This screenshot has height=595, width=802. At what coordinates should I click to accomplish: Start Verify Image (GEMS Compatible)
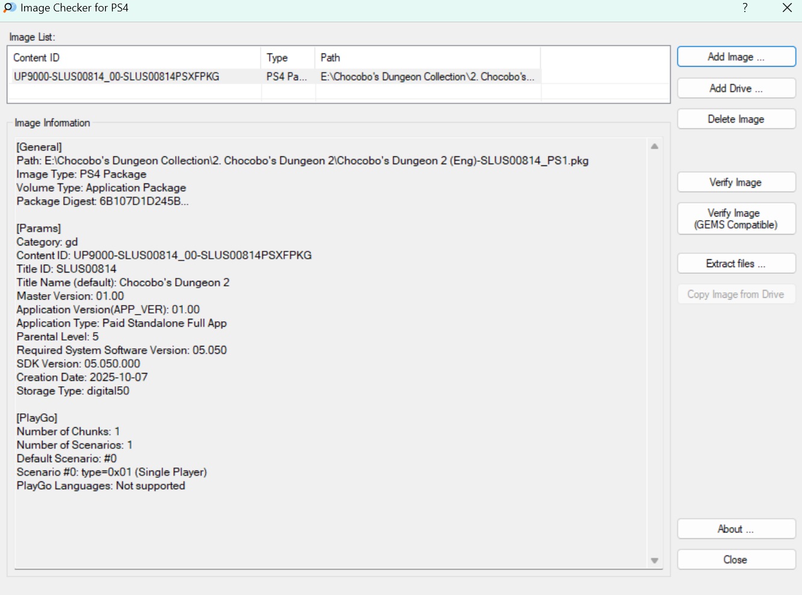coord(736,219)
